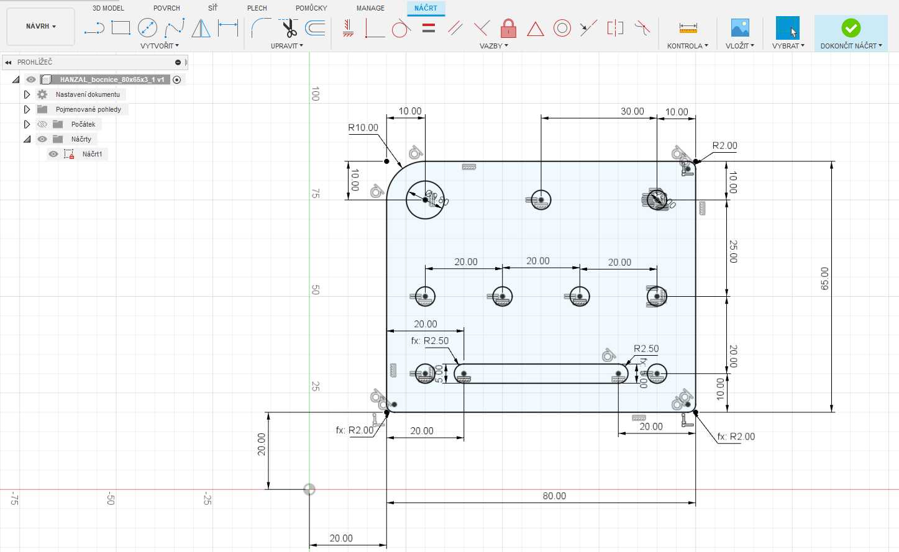
Task: Open the 3D MODEL tab
Action: coord(108,8)
